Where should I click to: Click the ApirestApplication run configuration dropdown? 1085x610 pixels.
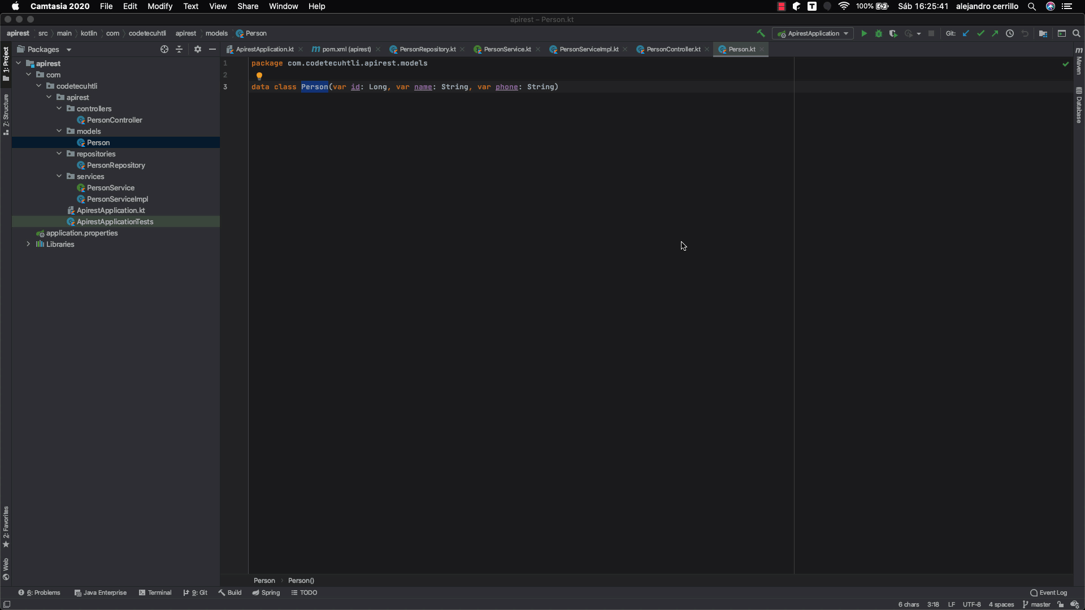[x=813, y=33]
